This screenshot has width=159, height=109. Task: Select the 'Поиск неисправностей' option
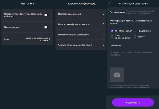[112, 37]
